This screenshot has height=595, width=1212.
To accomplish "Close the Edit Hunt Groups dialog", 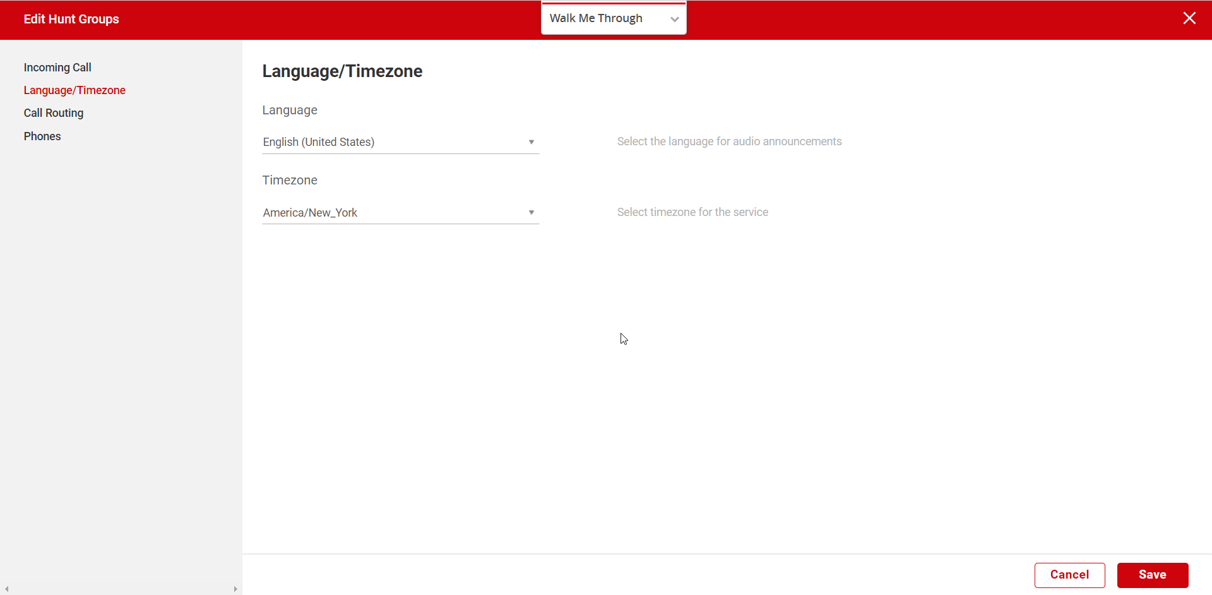I will pos(1189,18).
